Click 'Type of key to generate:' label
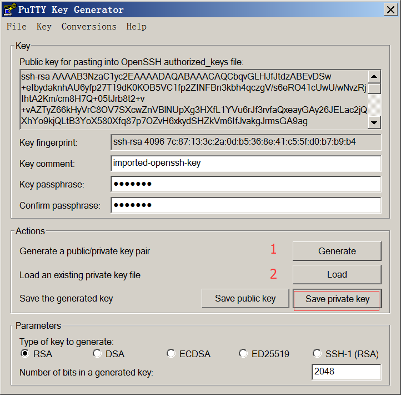401x395 pixels. pyautogui.click(x=67, y=342)
